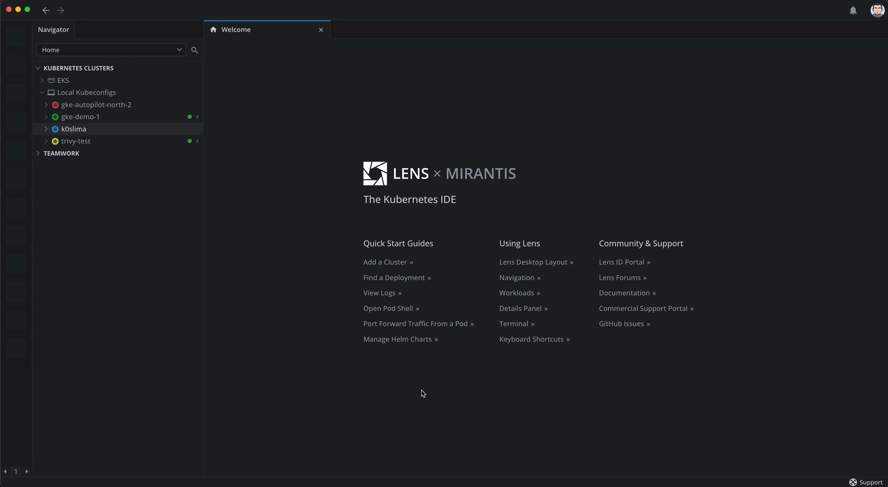Click the yellow trivy-test cluster icon
This screenshot has width=888, height=487.
click(56, 141)
